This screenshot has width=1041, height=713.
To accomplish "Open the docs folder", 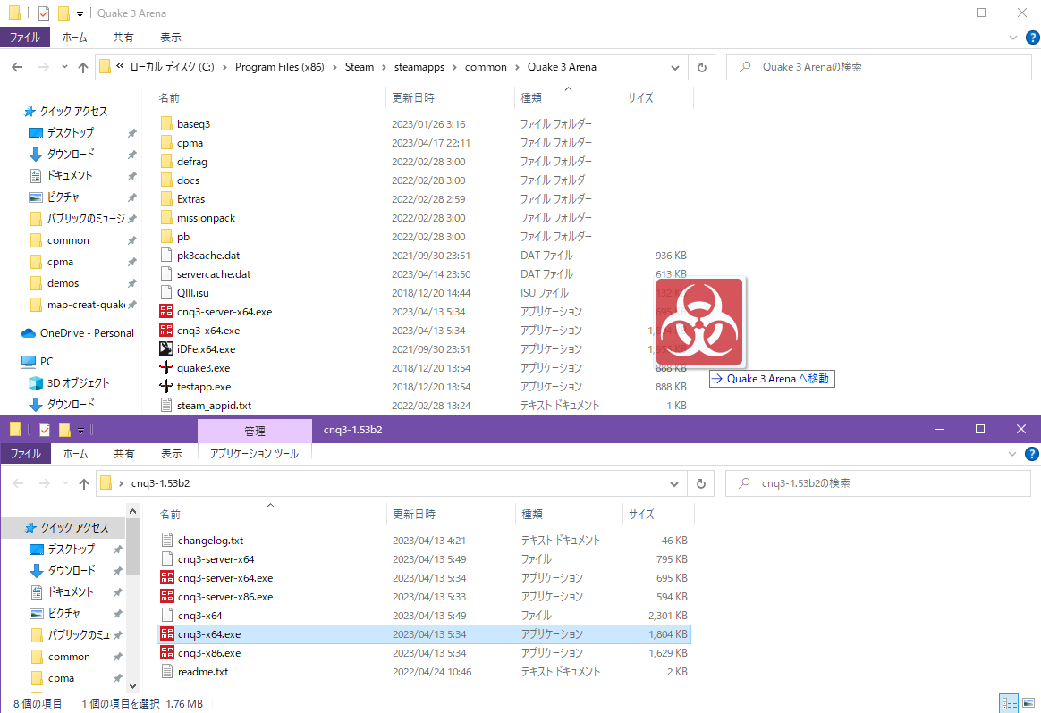I will coord(188,180).
